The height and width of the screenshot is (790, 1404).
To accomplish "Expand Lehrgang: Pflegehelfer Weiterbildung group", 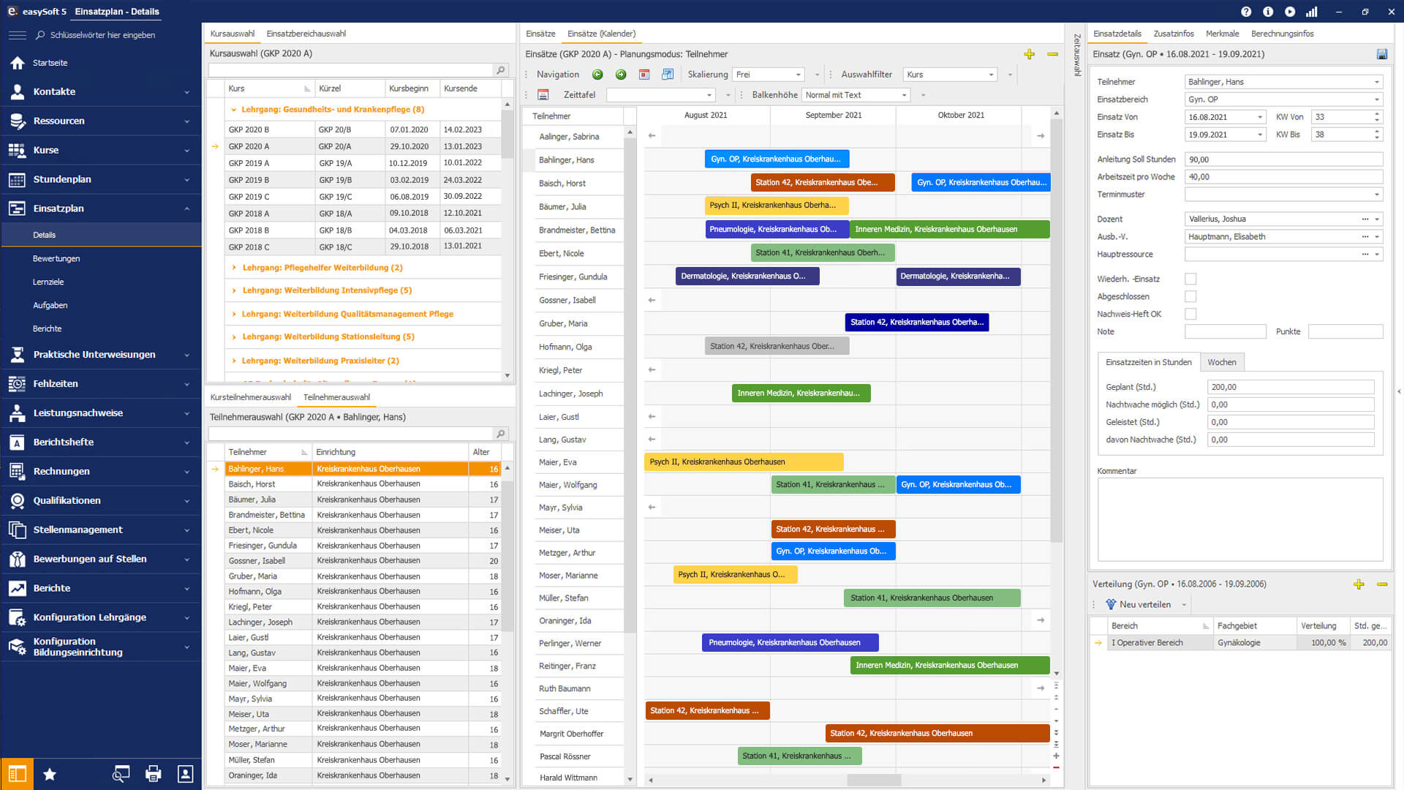I will [234, 268].
